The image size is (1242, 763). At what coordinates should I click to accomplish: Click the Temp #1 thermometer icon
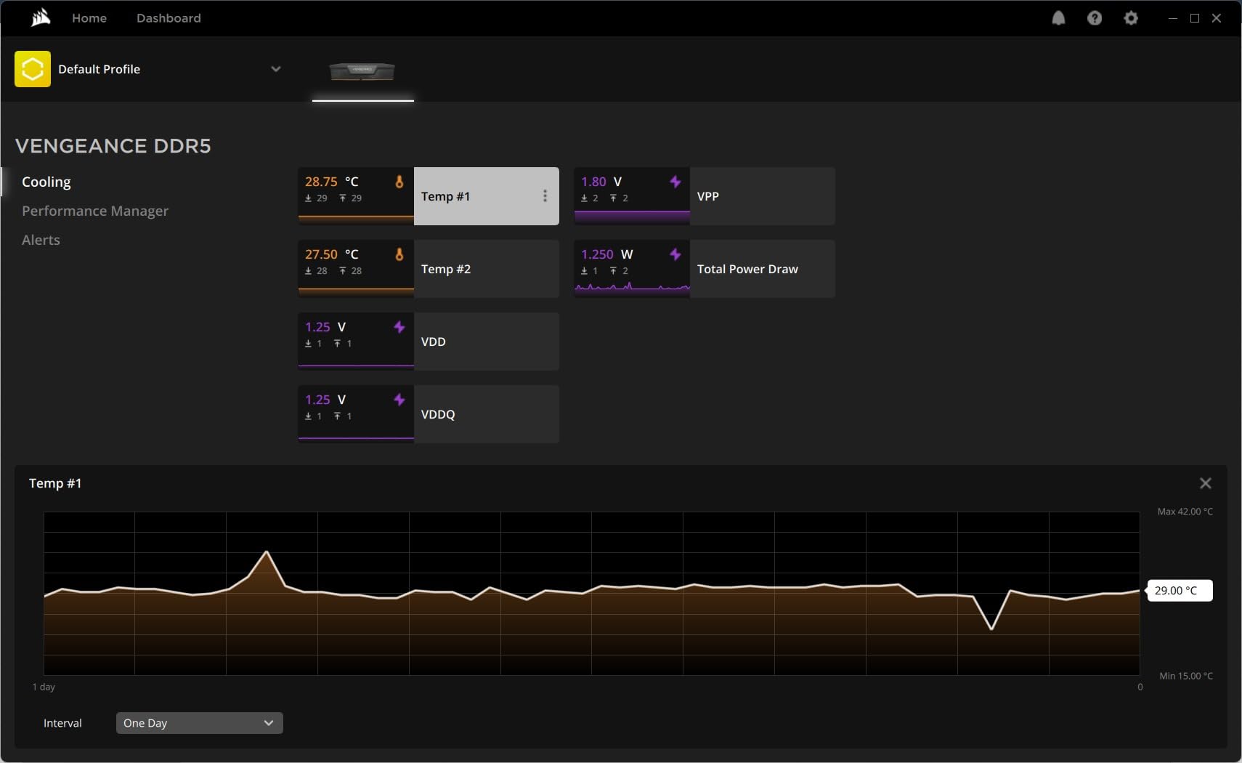point(399,182)
